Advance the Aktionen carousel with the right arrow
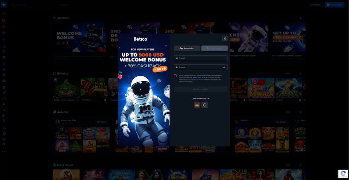Viewport: 349px width, 180px height. [300, 18]
